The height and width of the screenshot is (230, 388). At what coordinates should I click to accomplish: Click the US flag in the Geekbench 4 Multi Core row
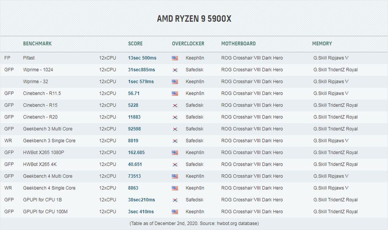175,177
